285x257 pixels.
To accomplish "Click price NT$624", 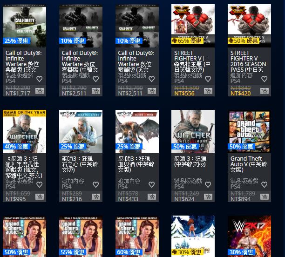I will point(184,199).
